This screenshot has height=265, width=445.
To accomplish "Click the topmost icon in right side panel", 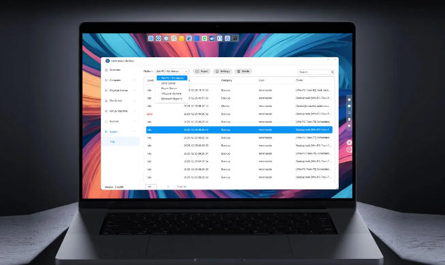I will click(350, 99).
